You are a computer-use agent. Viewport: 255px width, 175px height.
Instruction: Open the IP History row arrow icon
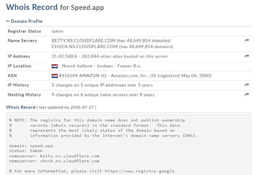(247, 85)
